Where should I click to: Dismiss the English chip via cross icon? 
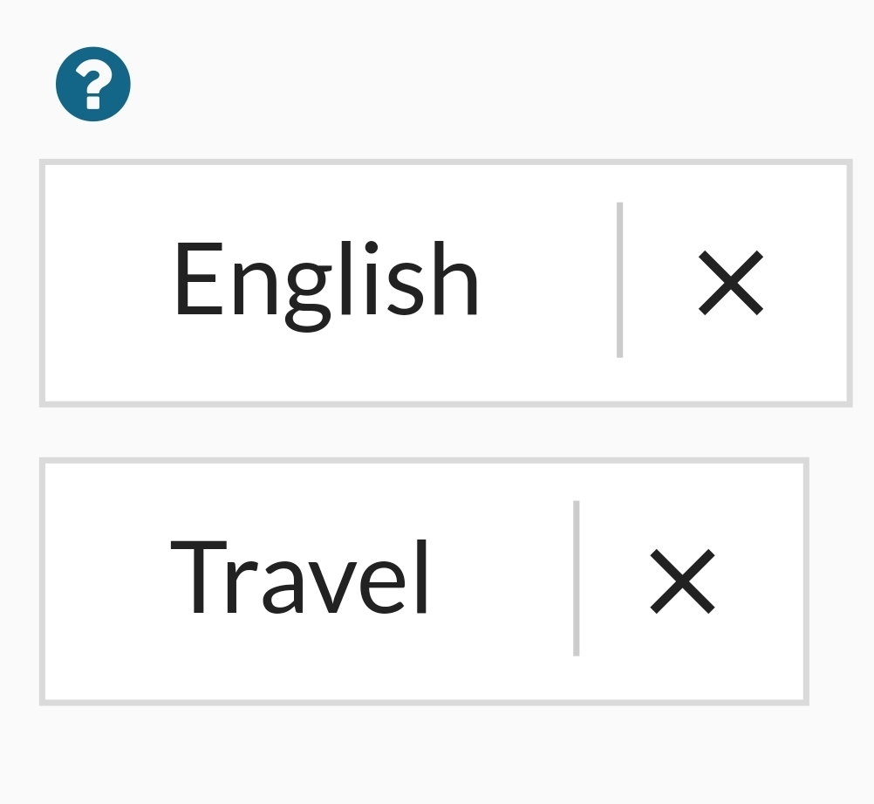tap(731, 283)
